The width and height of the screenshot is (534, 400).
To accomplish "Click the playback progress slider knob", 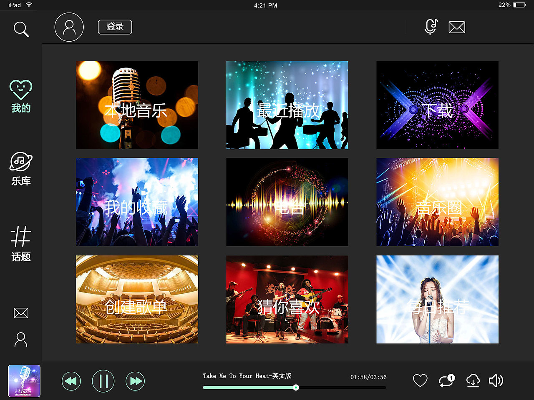I will click(296, 387).
